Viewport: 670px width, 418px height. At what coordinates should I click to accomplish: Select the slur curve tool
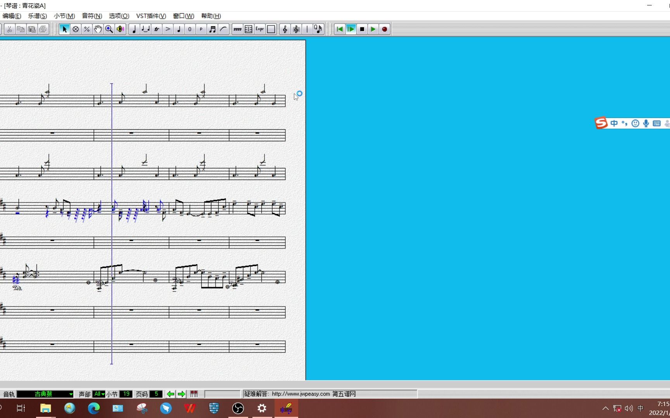point(224,29)
